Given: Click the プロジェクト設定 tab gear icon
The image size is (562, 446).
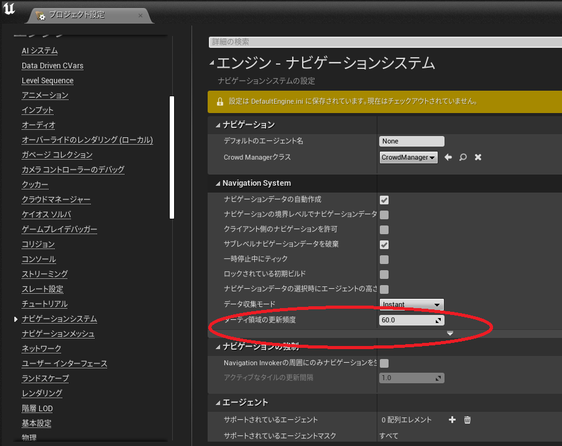Looking at the screenshot, I should tap(42, 16).
